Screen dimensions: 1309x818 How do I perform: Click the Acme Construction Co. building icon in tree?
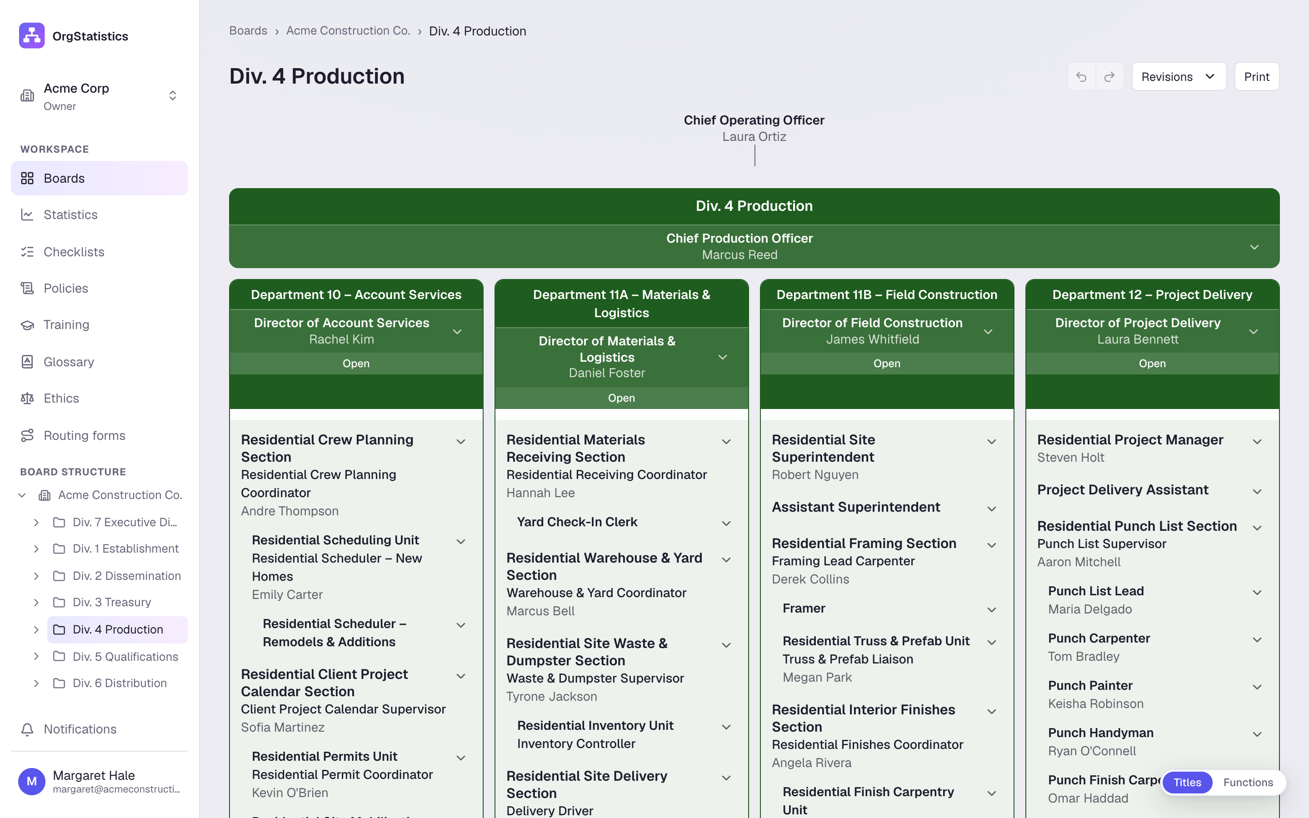pos(45,495)
